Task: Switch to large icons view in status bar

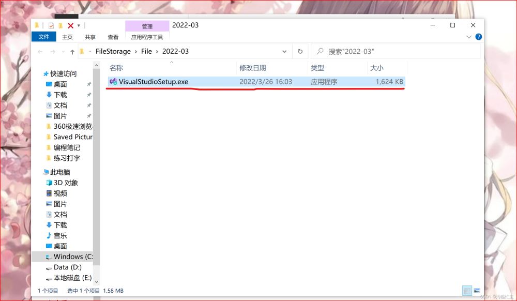Action: coord(477,291)
